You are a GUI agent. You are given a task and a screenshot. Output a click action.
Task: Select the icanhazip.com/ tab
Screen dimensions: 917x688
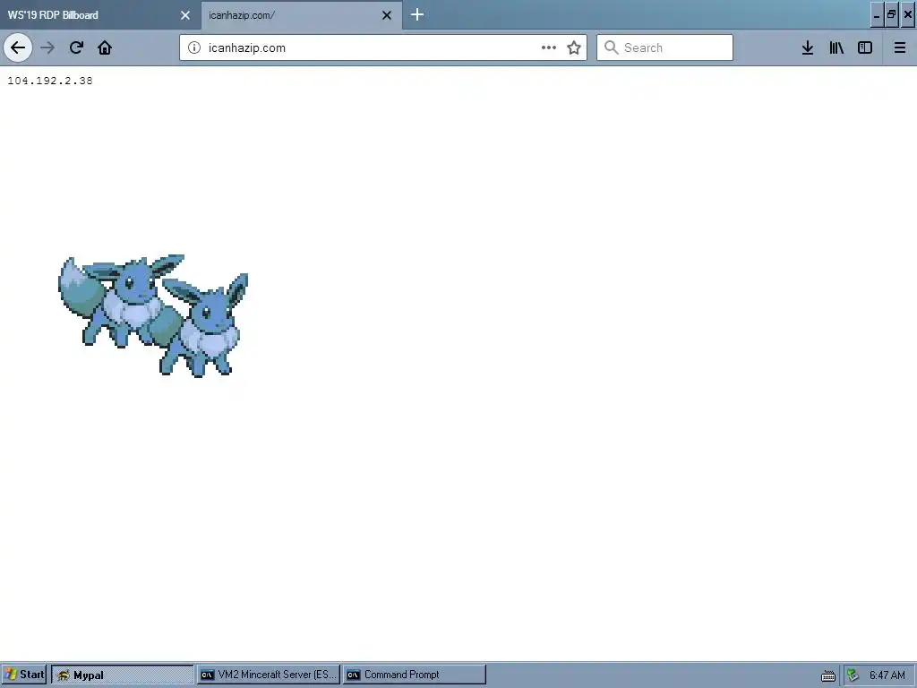click(x=302, y=15)
